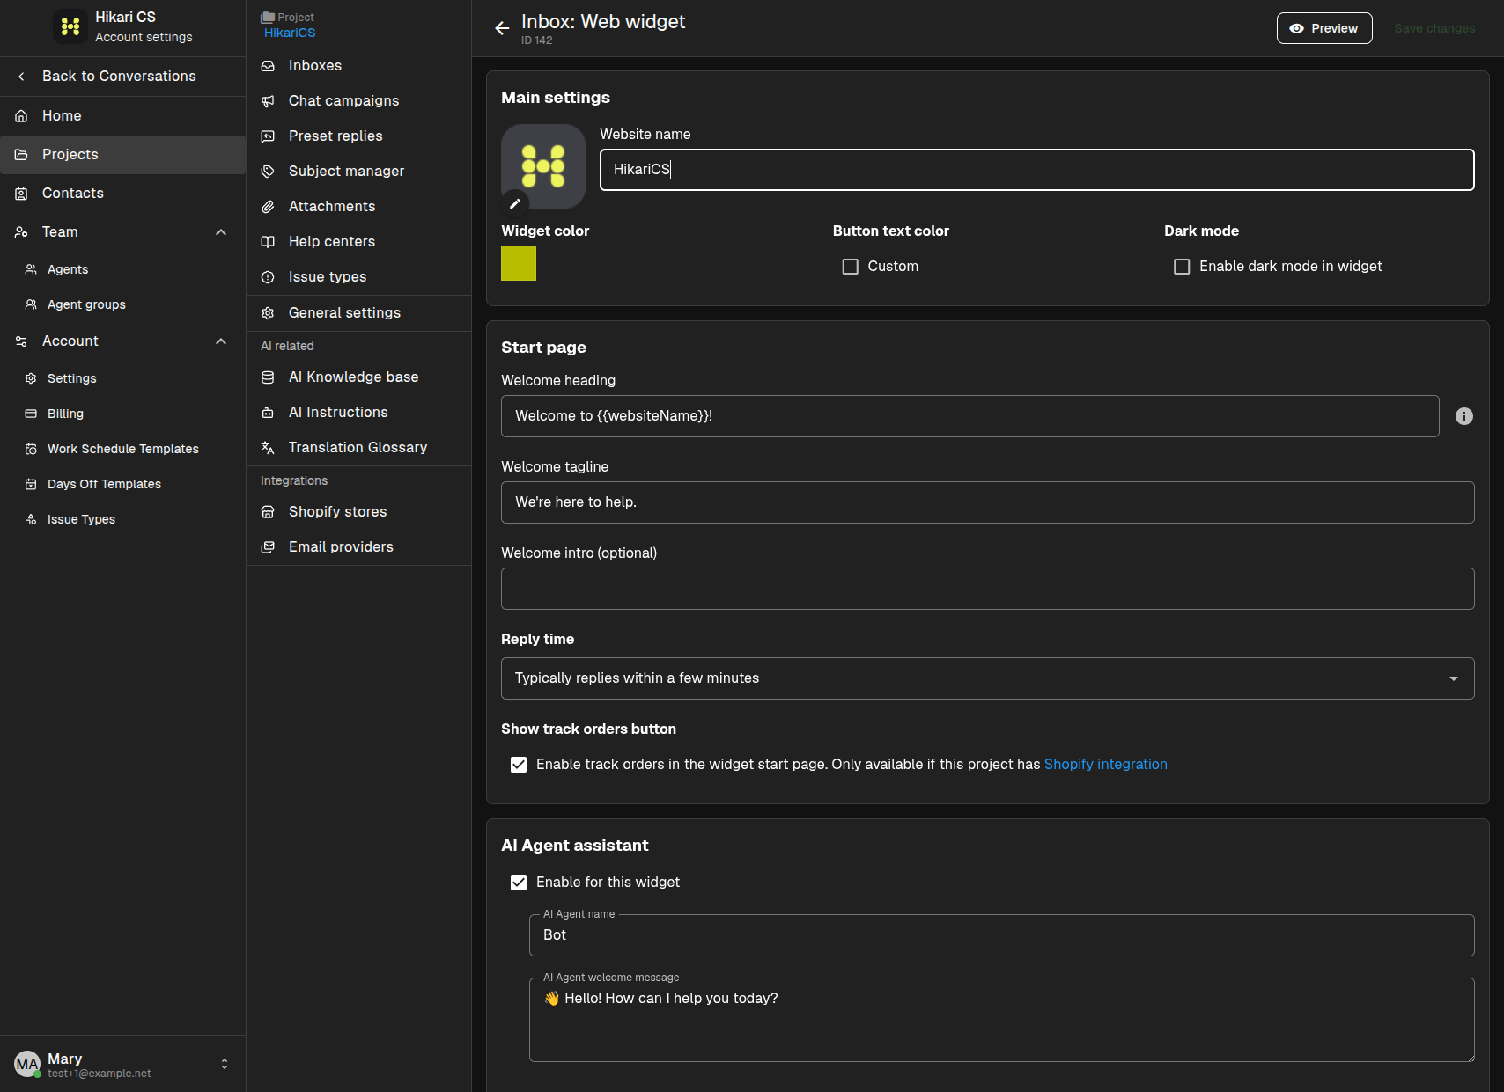Uncheck Enable for this widget AI checkbox
The image size is (1504, 1092).
[519, 883]
